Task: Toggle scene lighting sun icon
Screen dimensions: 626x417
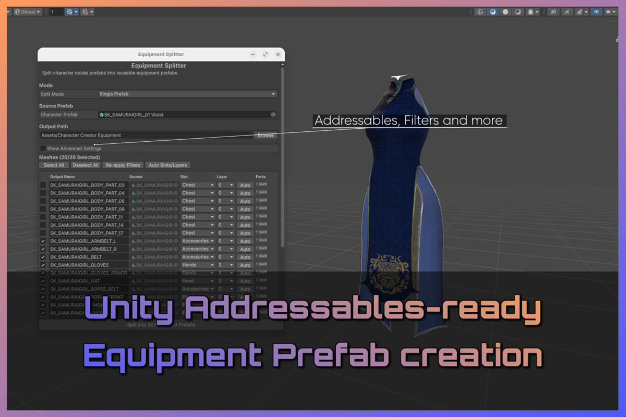Action: tap(530, 11)
